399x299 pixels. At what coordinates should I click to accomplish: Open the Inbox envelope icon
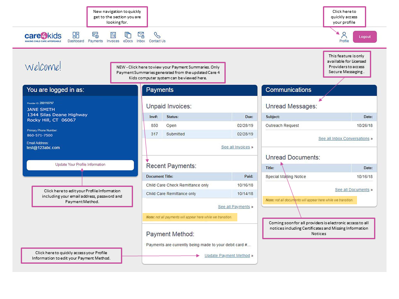pyautogui.click(x=140, y=37)
